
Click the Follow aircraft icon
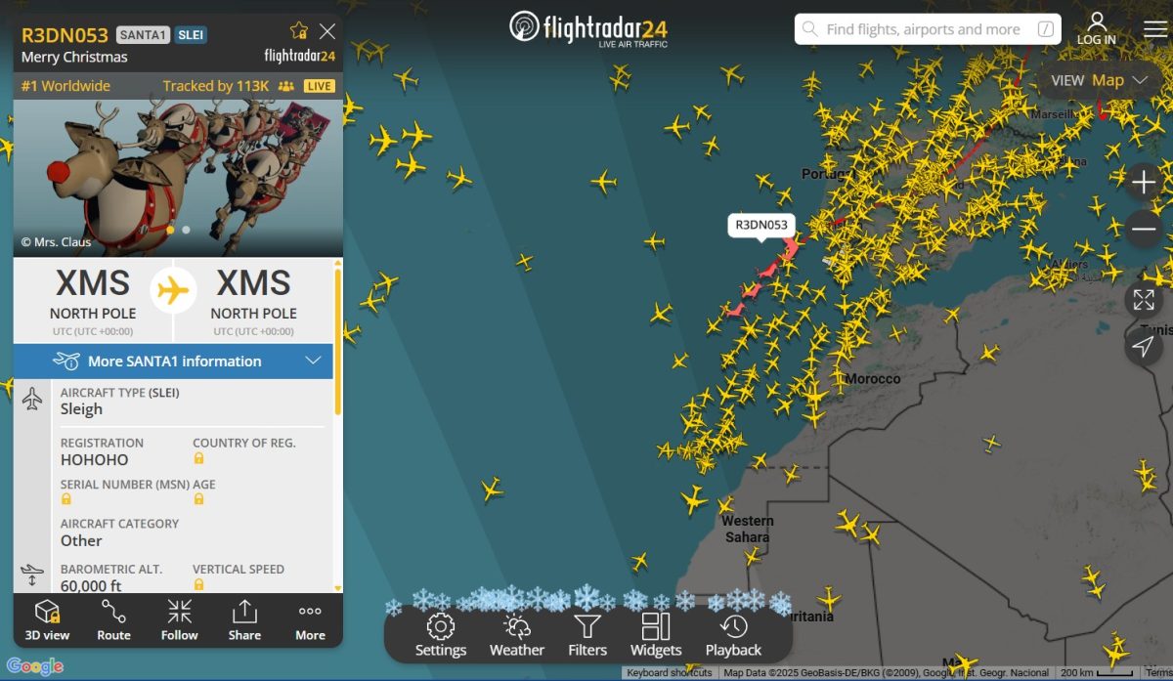179,621
